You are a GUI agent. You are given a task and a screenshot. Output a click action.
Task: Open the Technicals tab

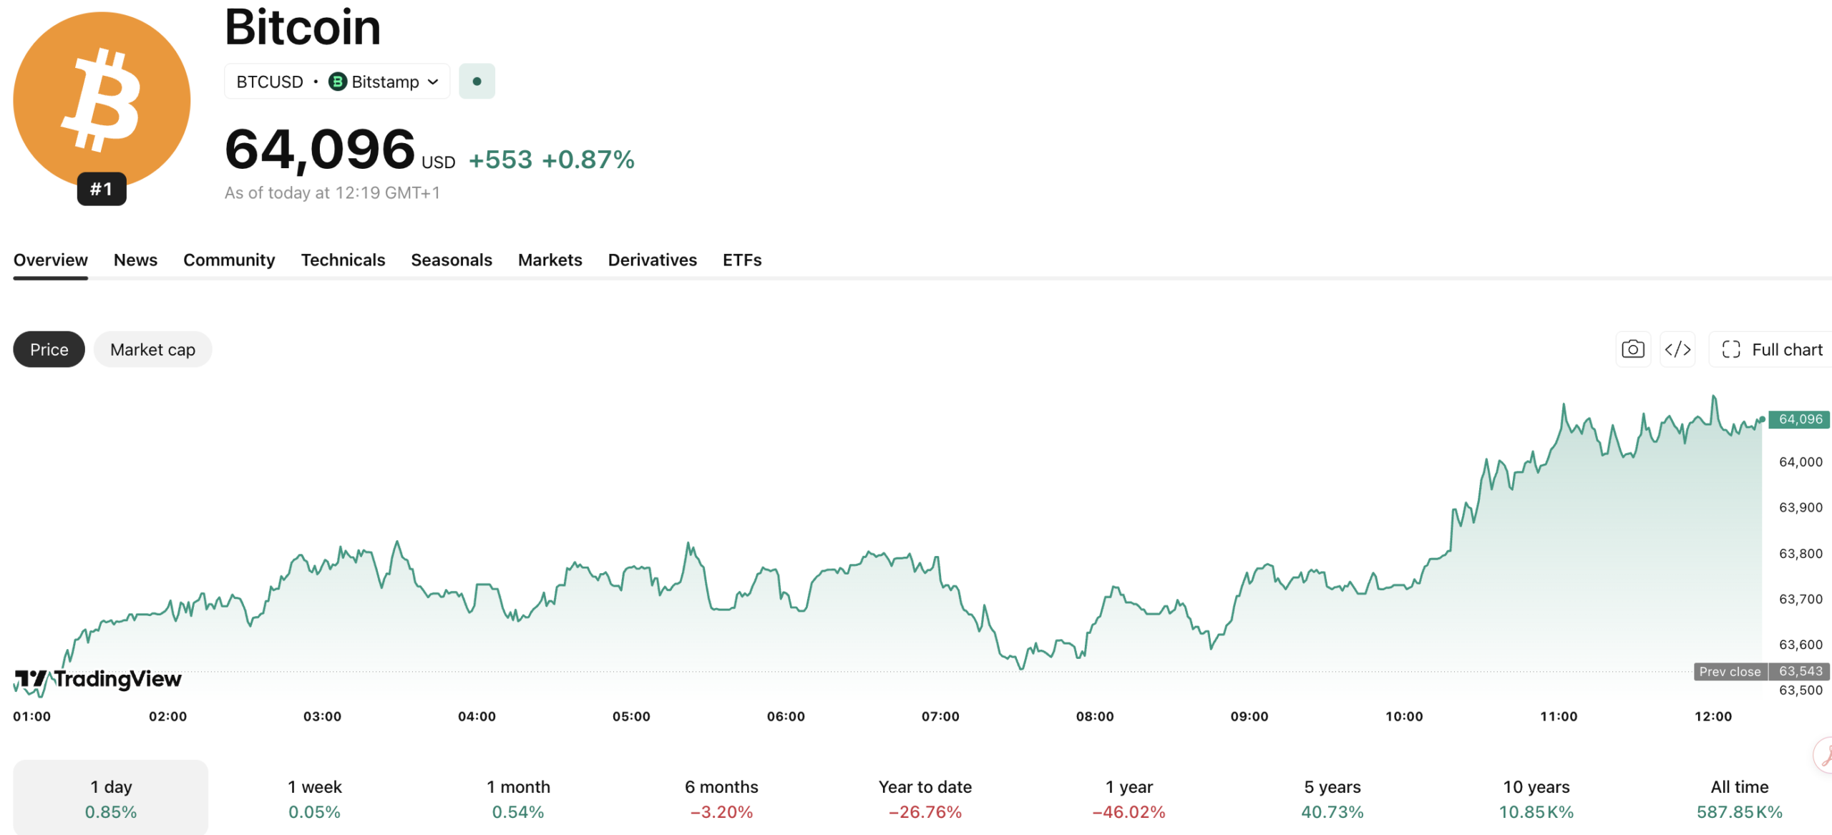(343, 260)
